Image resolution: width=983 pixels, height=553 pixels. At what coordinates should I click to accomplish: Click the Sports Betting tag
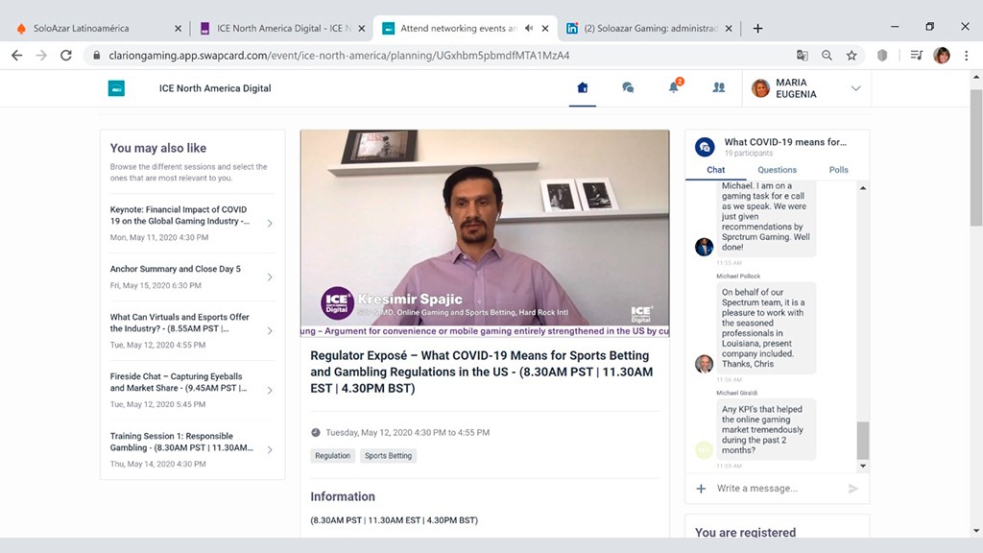[x=388, y=456]
